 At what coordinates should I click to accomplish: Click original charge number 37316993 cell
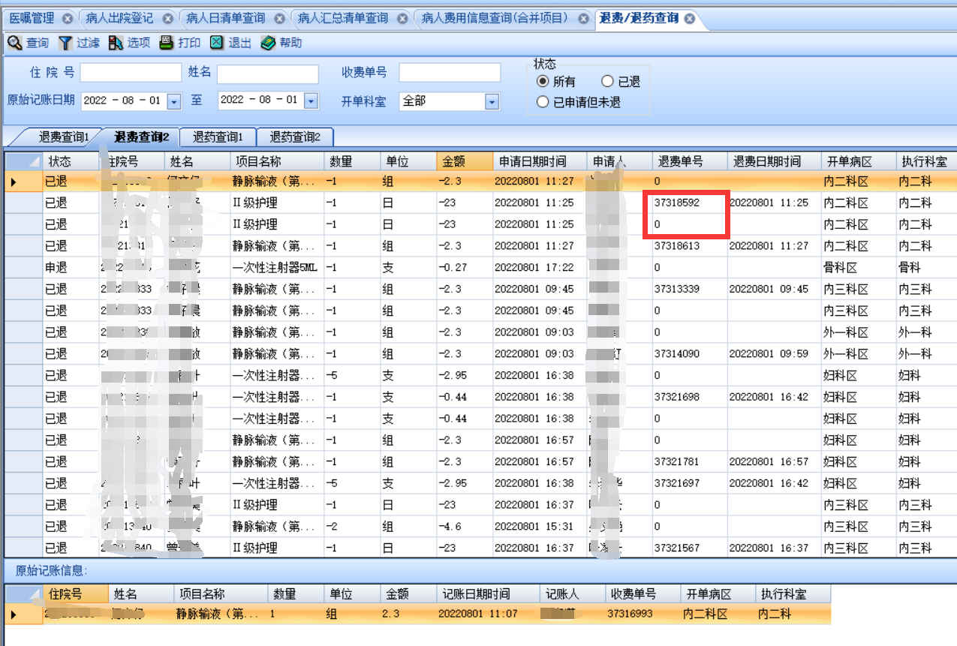point(643,614)
